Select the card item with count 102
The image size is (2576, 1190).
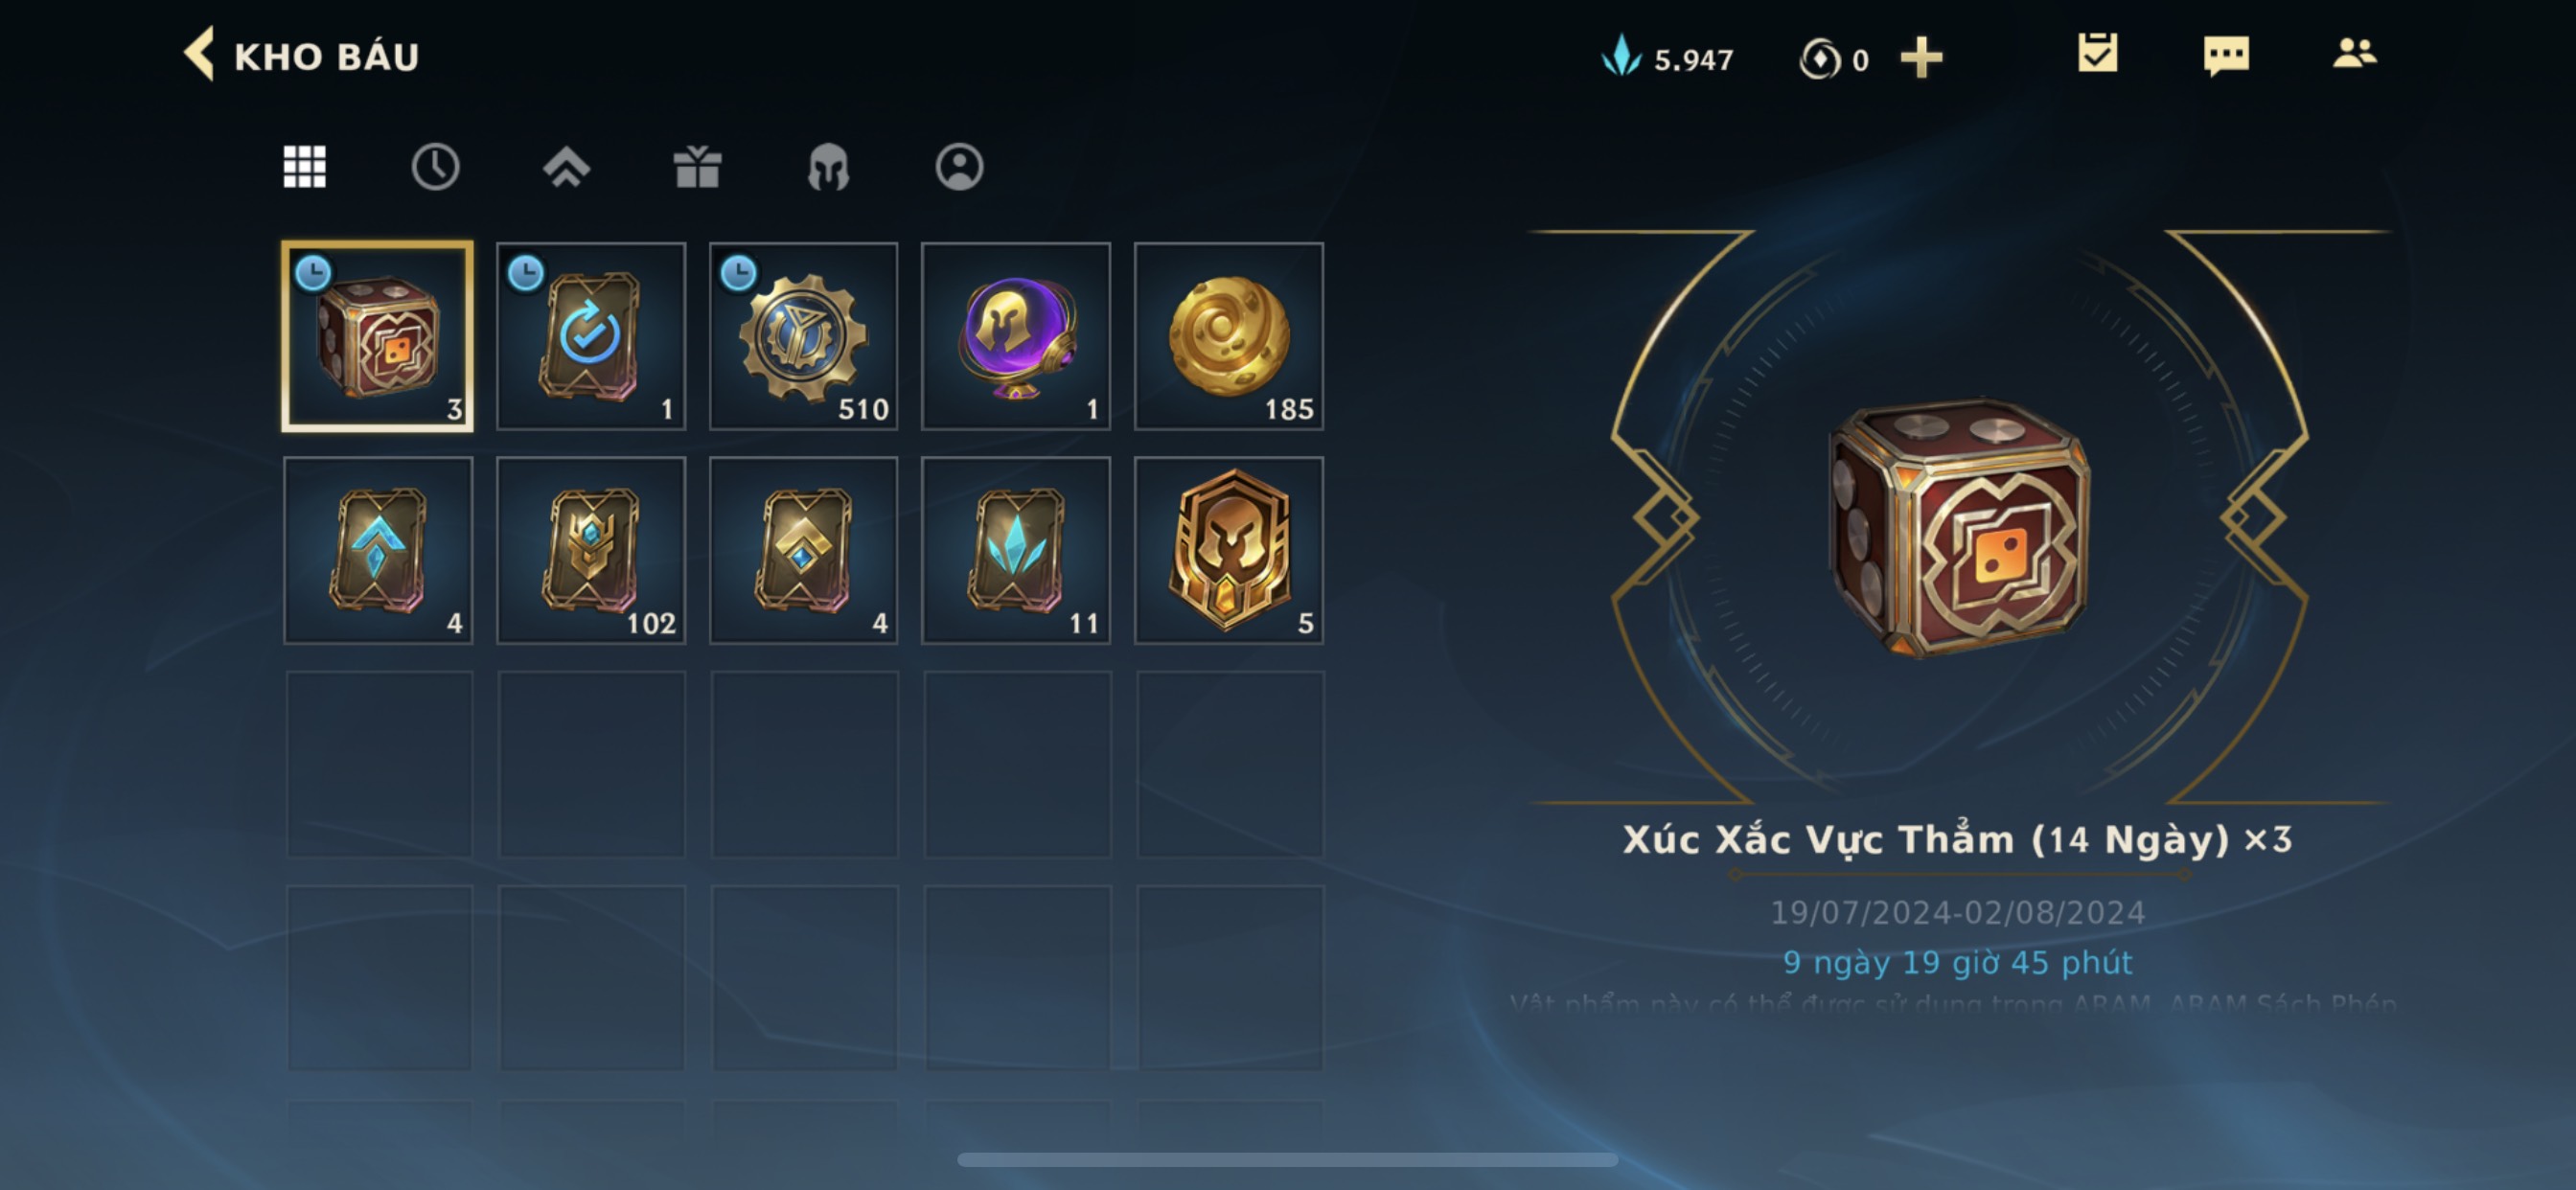[x=591, y=551]
